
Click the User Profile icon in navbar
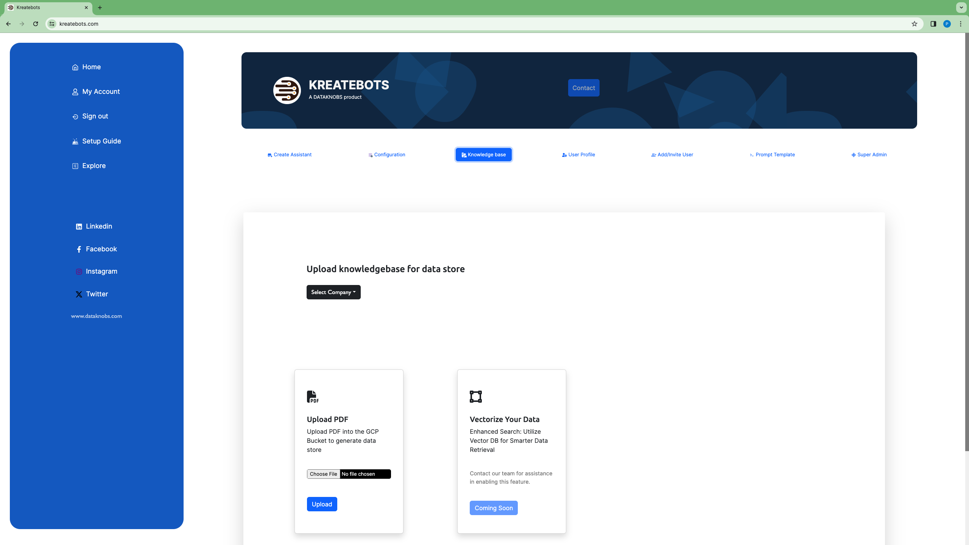(x=564, y=155)
